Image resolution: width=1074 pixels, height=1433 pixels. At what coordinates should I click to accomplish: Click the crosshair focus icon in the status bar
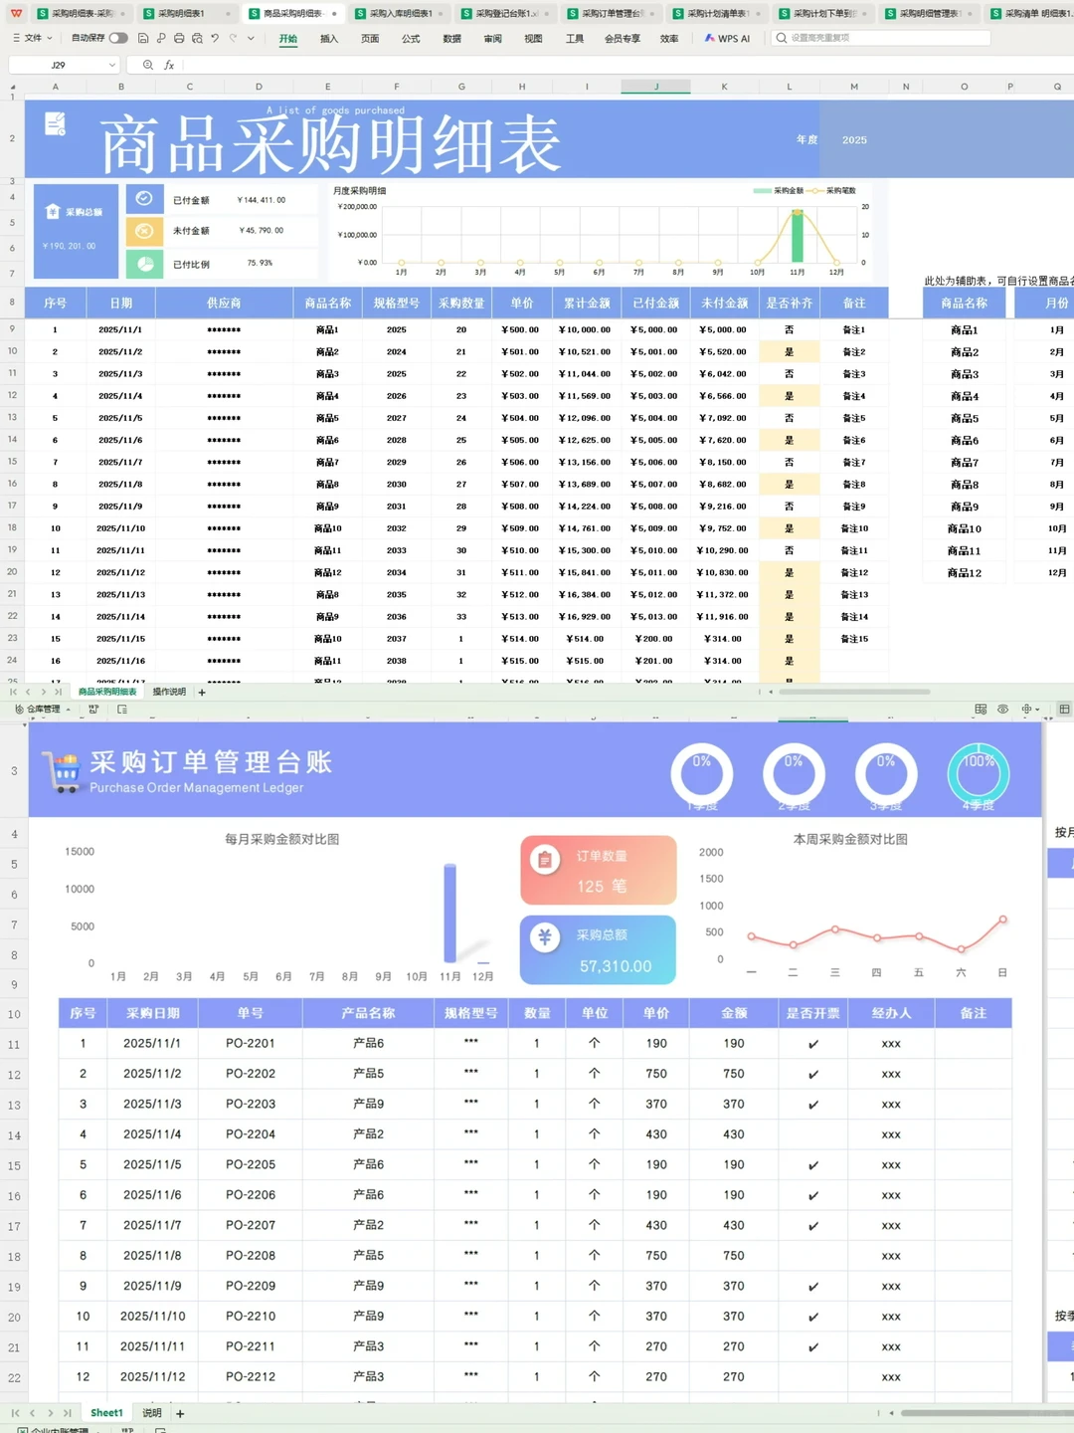[x=1026, y=709]
